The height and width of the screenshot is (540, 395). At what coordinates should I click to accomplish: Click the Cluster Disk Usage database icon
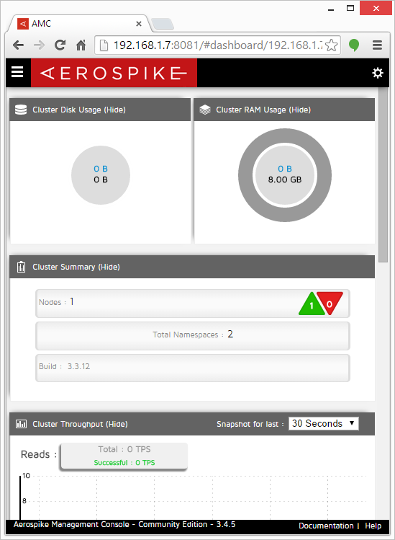tap(21, 110)
